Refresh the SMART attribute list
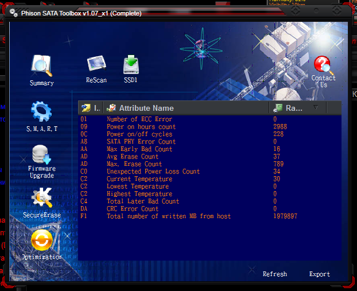 [x=274, y=274]
